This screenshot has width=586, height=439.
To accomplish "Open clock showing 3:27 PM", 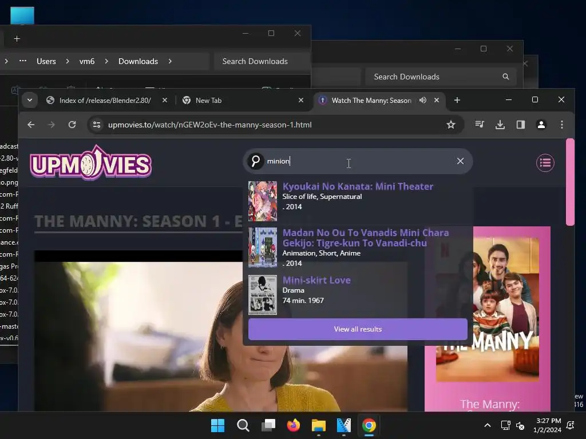I will point(547,425).
